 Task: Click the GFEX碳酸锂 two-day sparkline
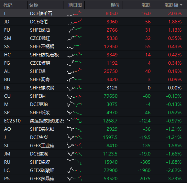[74, 170]
